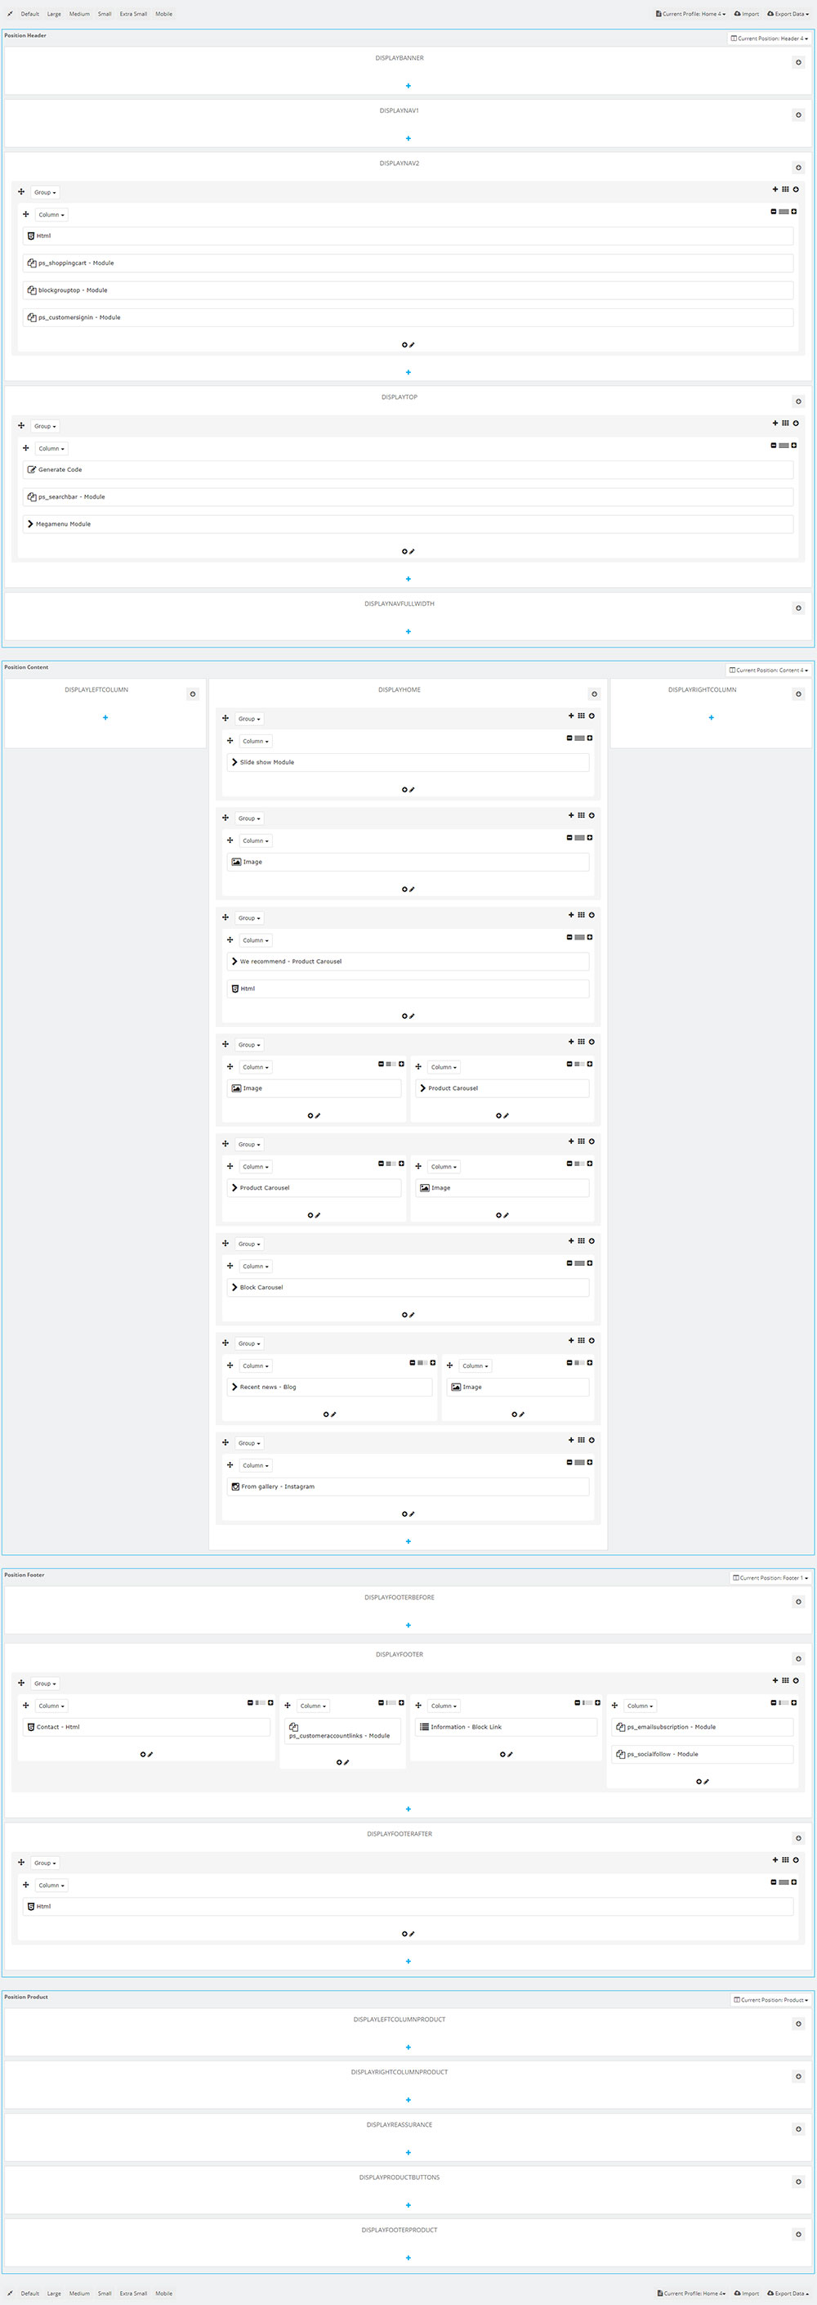Click the move handle of Slide show Module's column
Screen dimensions: 817x2305
[230, 741]
